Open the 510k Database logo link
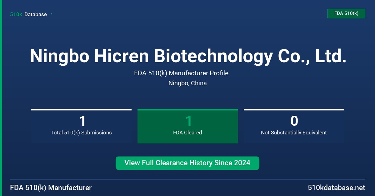375x196 pixels. pyautogui.click(x=28, y=14)
